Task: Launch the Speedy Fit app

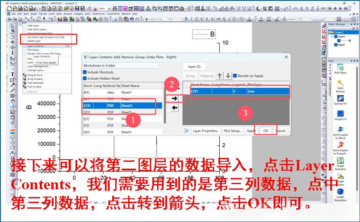Action: (x=340, y=100)
